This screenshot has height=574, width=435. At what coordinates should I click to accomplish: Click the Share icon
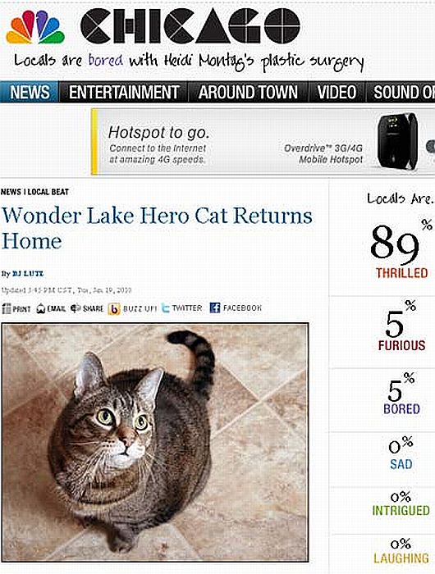tap(76, 308)
